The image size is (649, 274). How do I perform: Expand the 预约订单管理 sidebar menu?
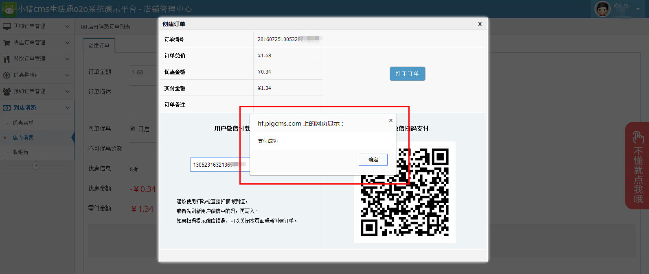tap(37, 91)
